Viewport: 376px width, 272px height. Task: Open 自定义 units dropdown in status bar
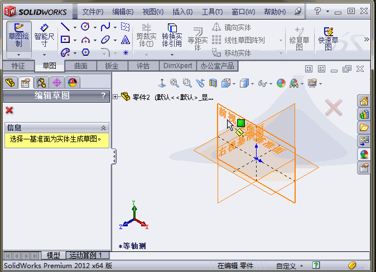[290, 265]
